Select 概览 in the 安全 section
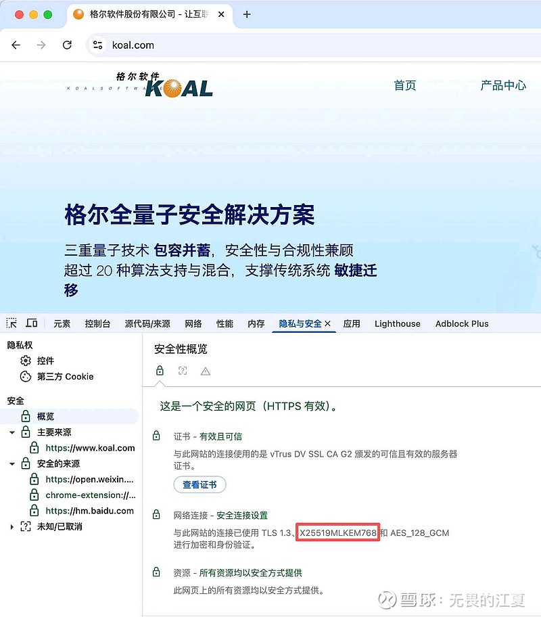The height and width of the screenshot is (617, 541). coord(69,416)
